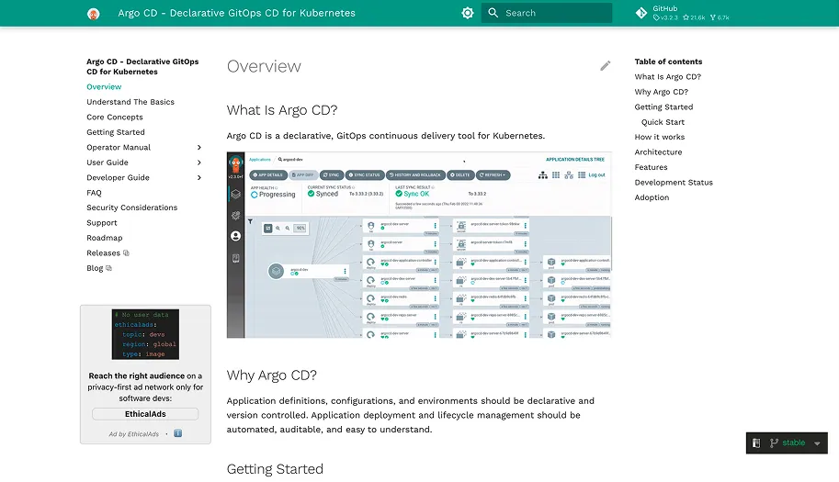The height and width of the screenshot is (482, 839).
Task: Jump to Quick Start in contents
Action: pos(663,122)
